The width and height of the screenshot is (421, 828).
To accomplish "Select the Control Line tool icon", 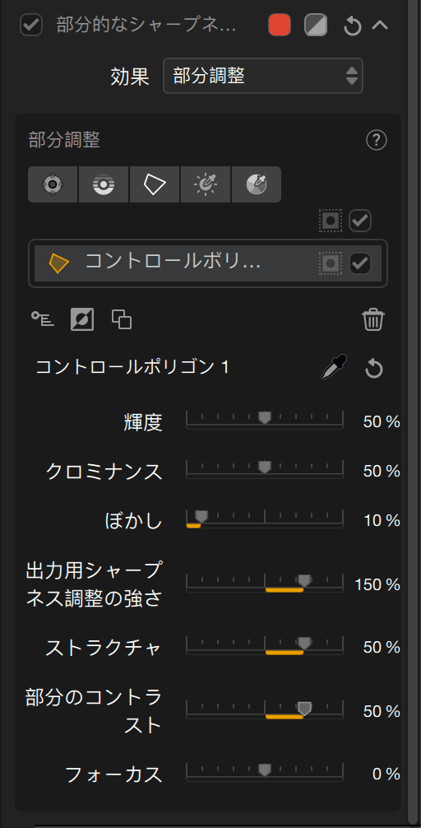I will 104,185.
